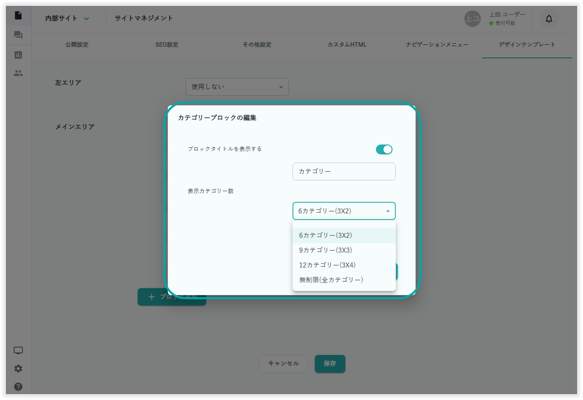Image resolution: width=583 pixels, height=400 pixels.
Task: Click the 上田 ユーザー avatar
Action: click(472, 19)
